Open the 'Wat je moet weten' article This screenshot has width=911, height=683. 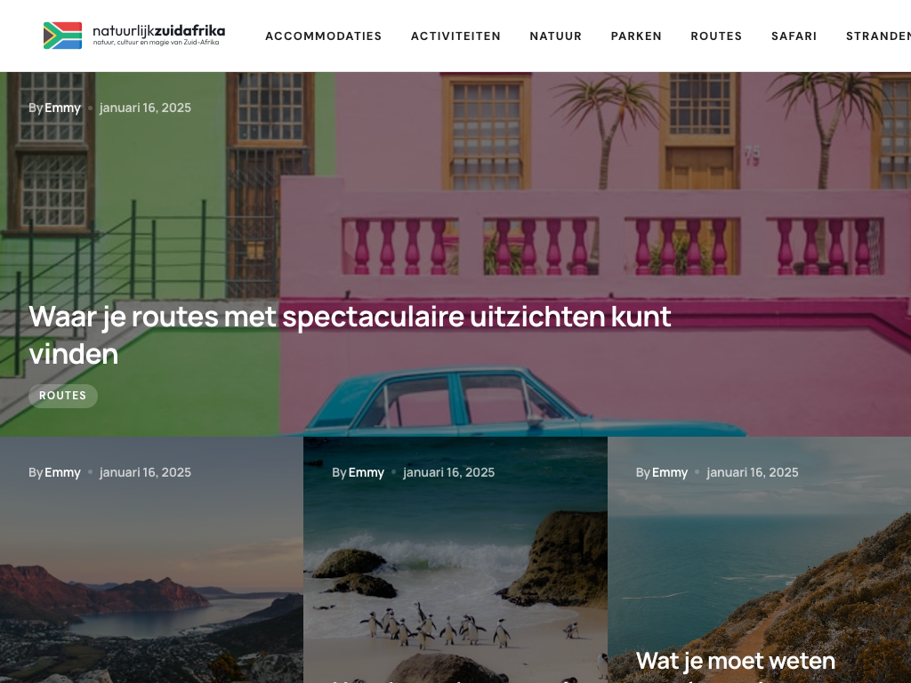point(736,661)
